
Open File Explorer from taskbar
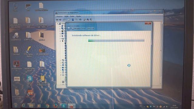[x=31, y=106]
